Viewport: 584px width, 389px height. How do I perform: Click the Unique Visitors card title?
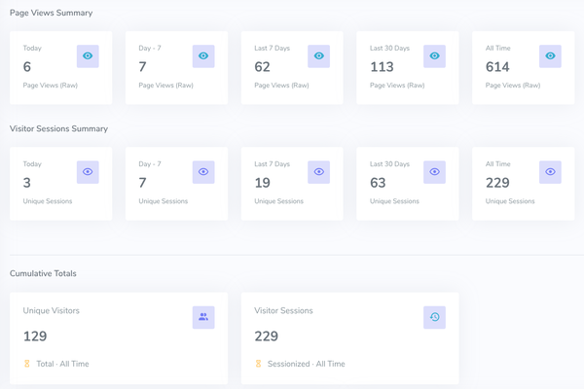tap(52, 311)
